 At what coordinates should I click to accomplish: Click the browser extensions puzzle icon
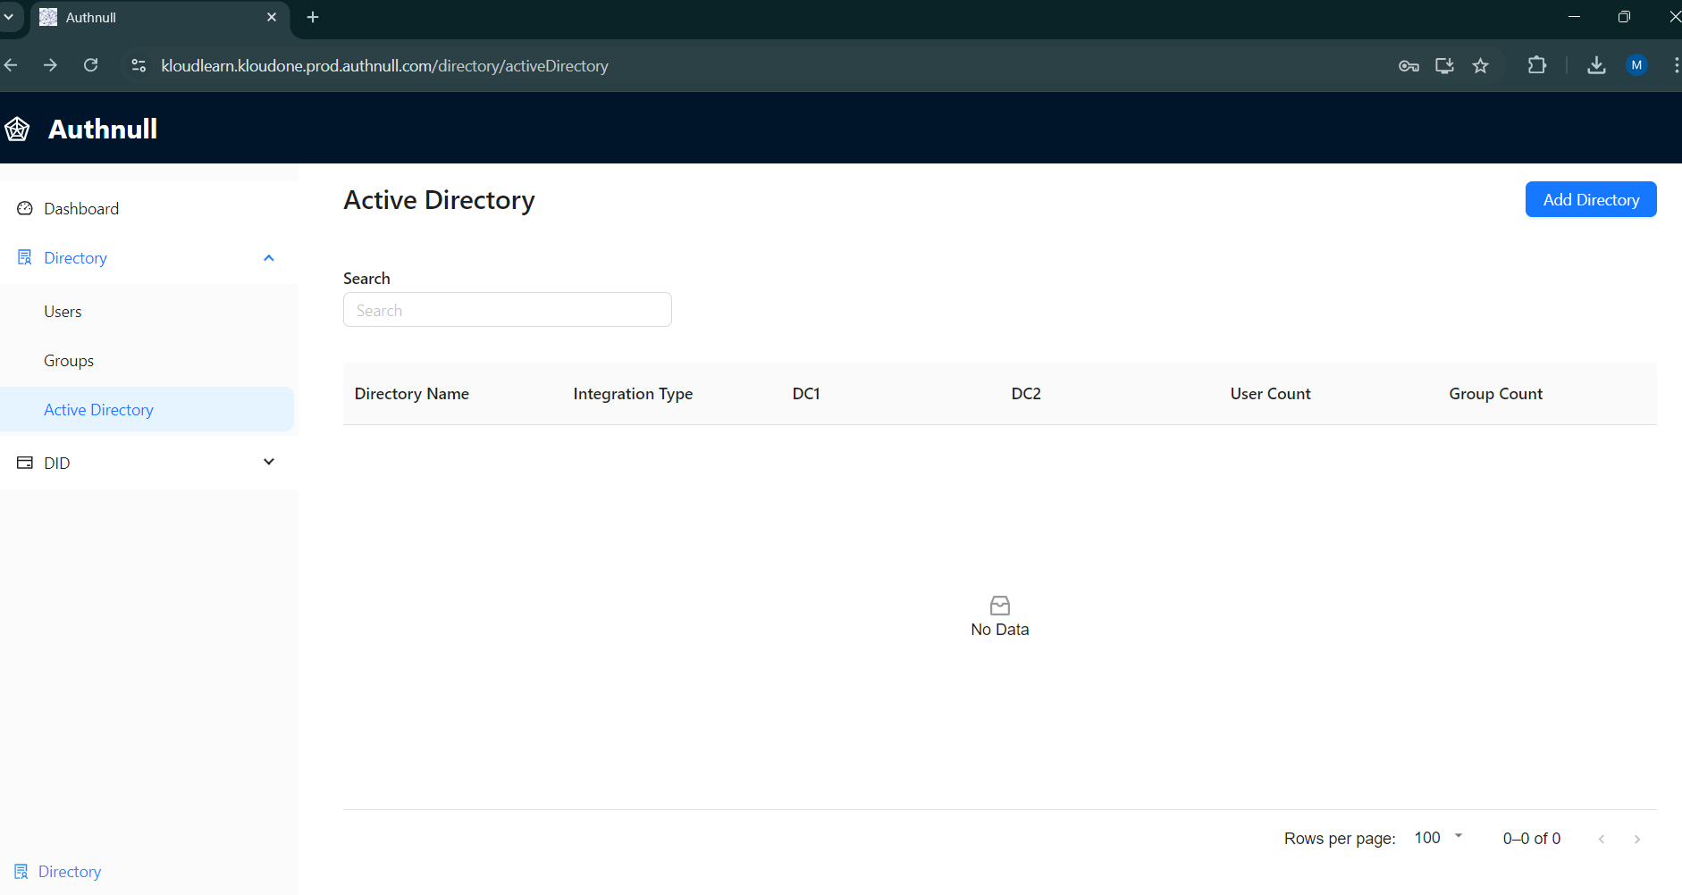coord(1538,65)
